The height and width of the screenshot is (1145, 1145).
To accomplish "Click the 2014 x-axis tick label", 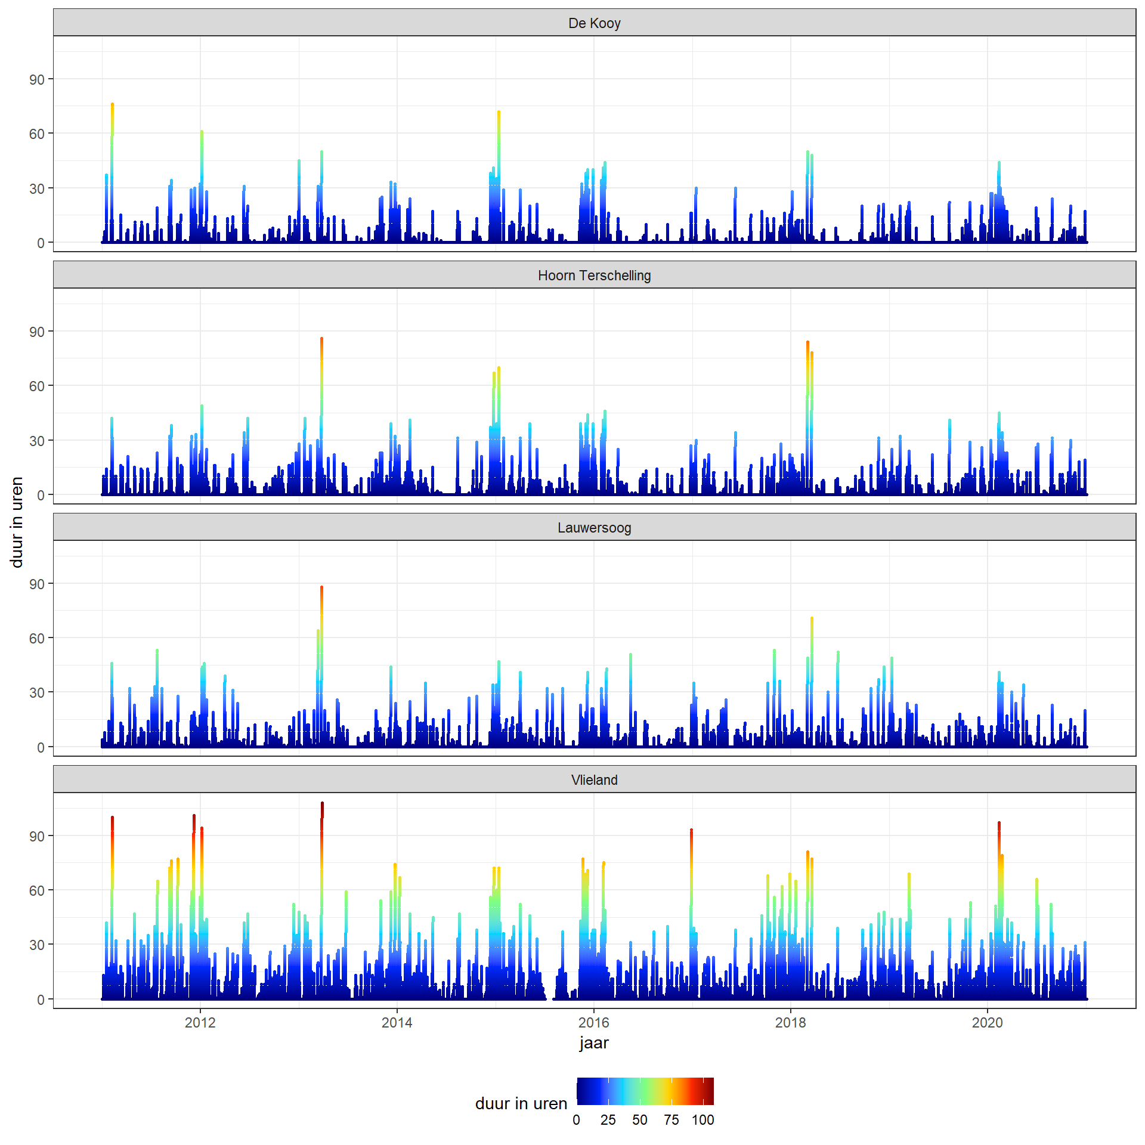I will (x=397, y=1022).
